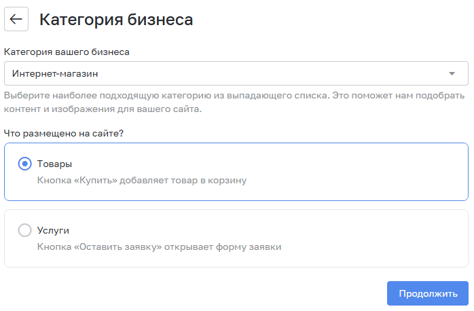Viewport: 474px width, 311px height.
Task: Click hint line starting "Выберите наиболее подходящую"
Action: [235, 95]
